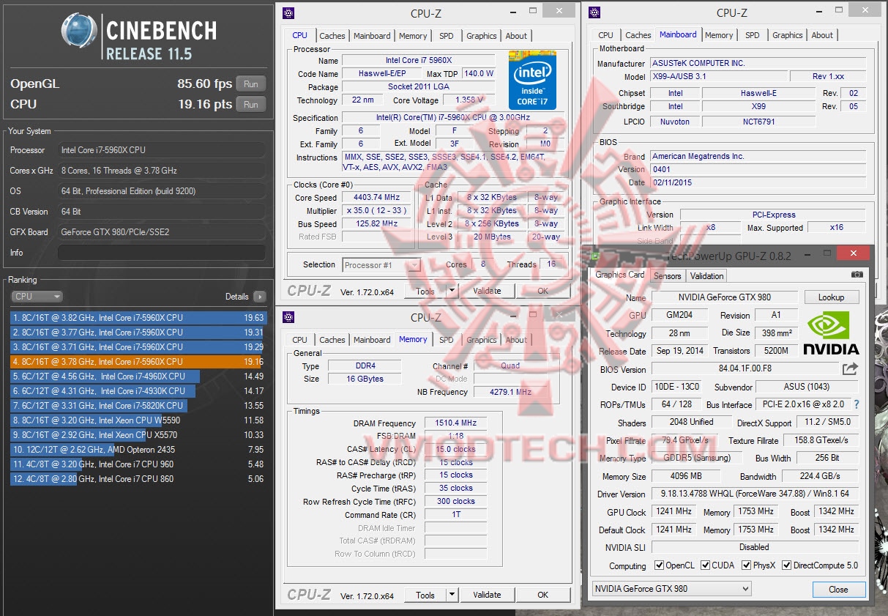Click the NB Frequency value 4279.1 MHz
Image resolution: width=888 pixels, height=616 pixels.
coord(510,392)
